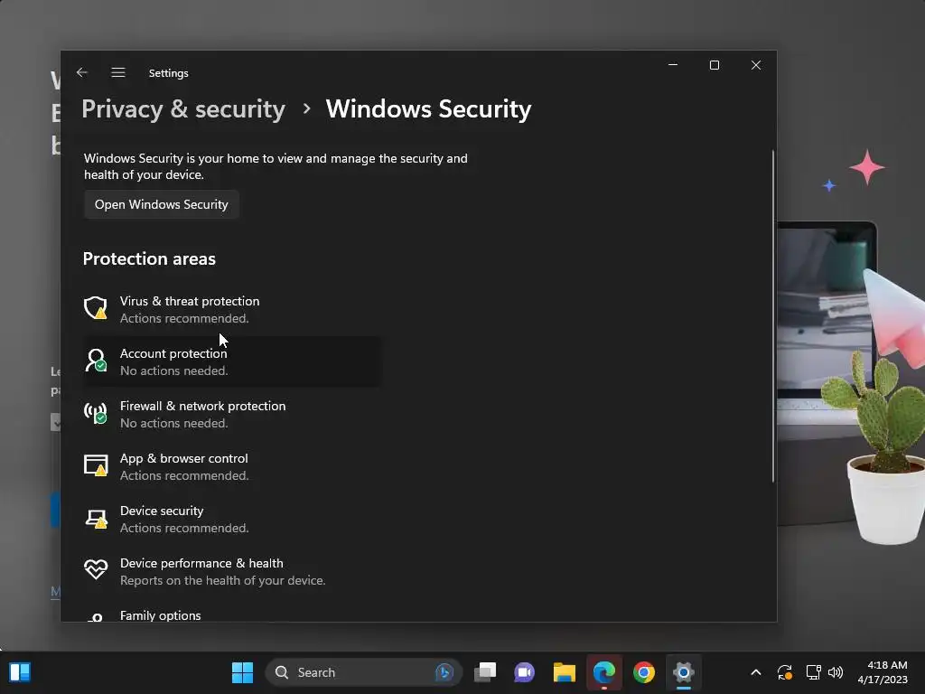Open App & browser control entry
The image size is (925, 694).
tap(232, 467)
